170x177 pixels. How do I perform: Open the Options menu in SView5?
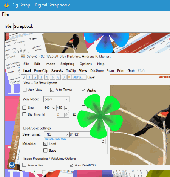pyautogui.click(x=86, y=64)
